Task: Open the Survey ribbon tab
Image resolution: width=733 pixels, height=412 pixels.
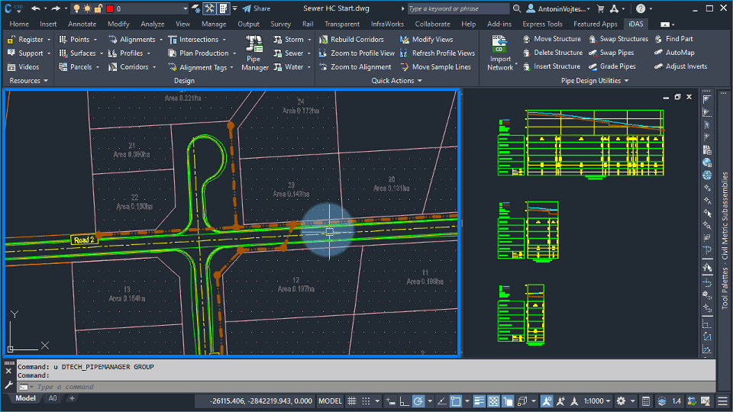Action: pos(280,24)
